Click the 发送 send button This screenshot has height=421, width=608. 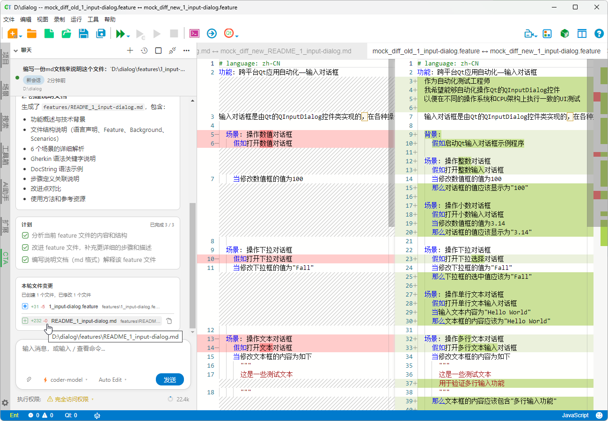pyautogui.click(x=169, y=380)
